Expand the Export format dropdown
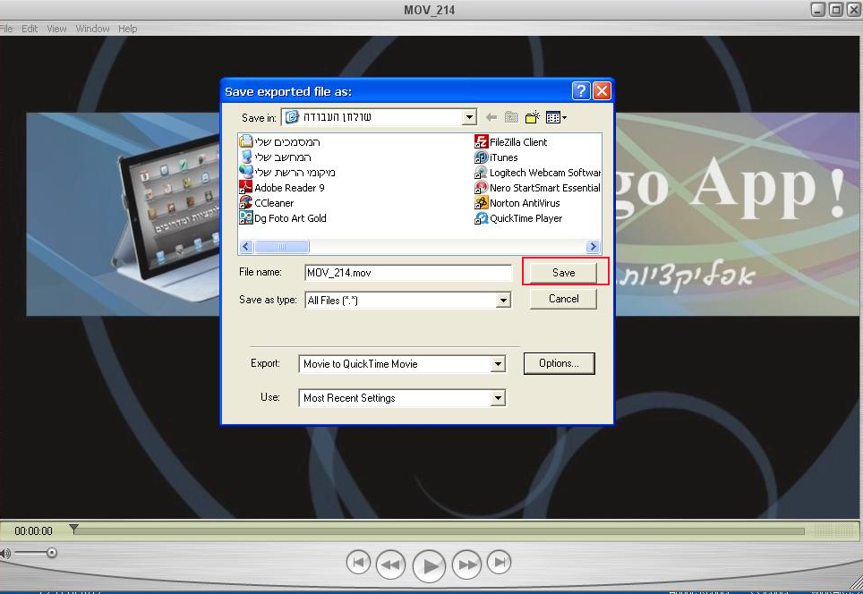This screenshot has width=863, height=594. (x=498, y=364)
